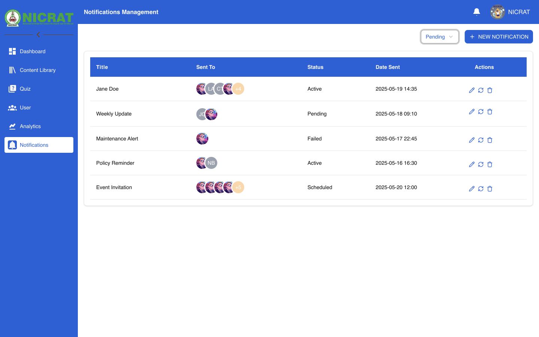Click the date 2025-05-18 09:10
The width and height of the screenshot is (539, 337).
(x=396, y=114)
